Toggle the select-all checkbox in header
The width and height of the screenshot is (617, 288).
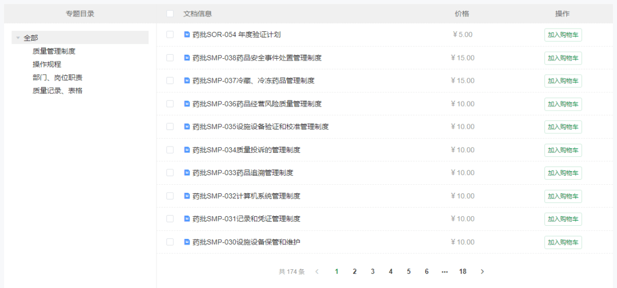click(x=170, y=14)
